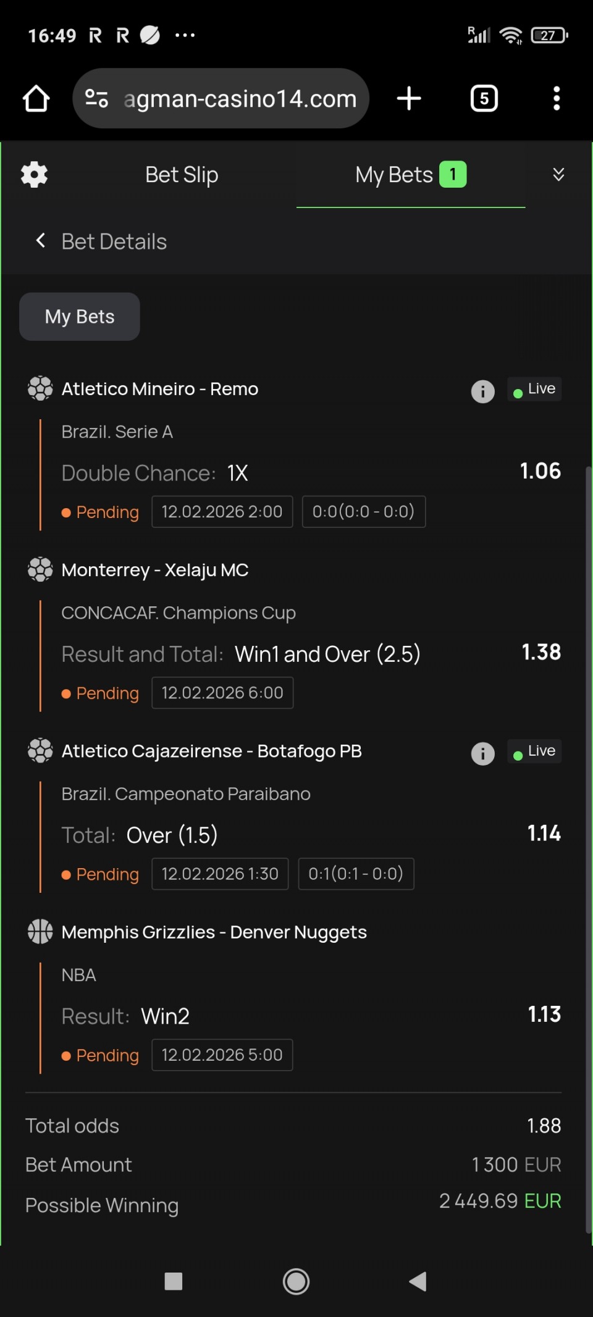Open the browser three-dot menu

557,99
